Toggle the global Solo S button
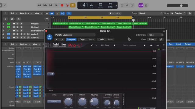The height and width of the screenshot is (109, 195). [19, 19]
